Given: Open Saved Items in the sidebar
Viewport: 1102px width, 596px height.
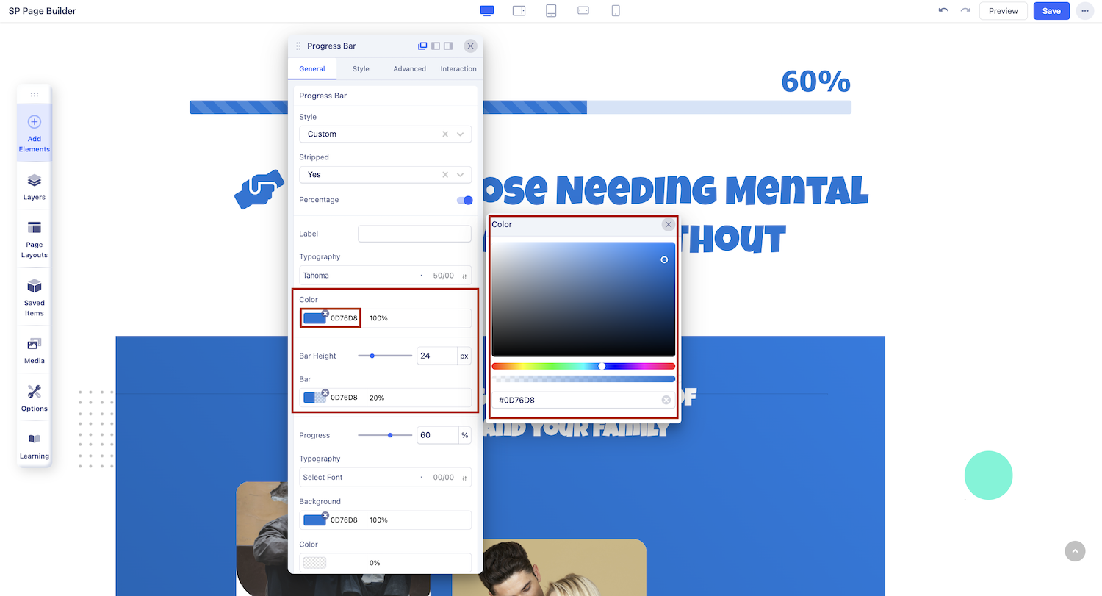Looking at the screenshot, I should point(35,296).
